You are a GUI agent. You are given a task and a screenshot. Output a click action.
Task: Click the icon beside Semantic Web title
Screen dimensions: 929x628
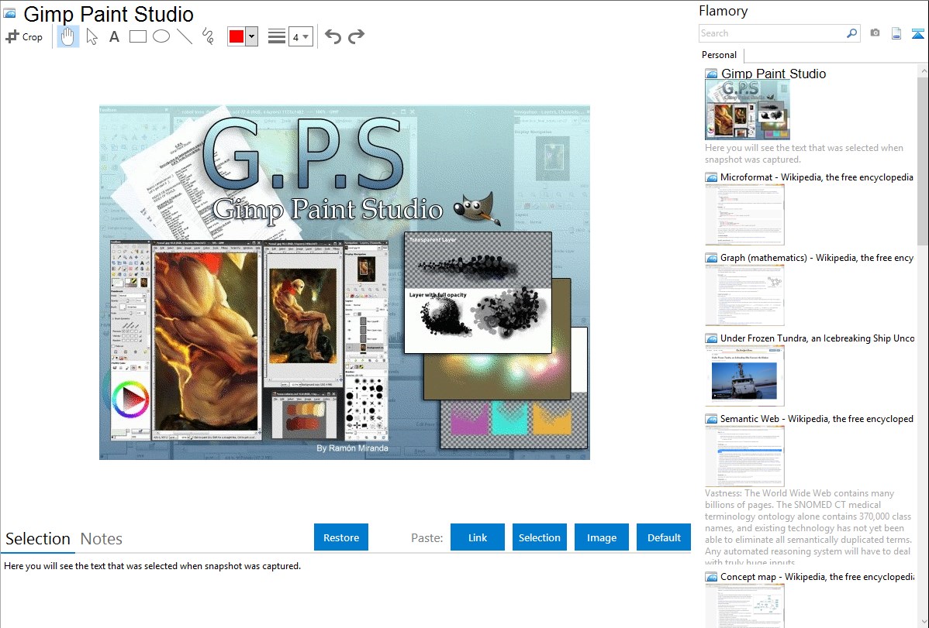pyautogui.click(x=711, y=419)
